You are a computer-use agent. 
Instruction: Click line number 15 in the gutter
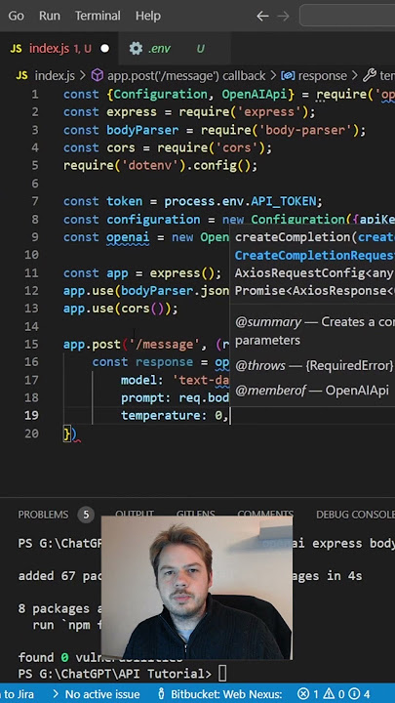coord(31,345)
